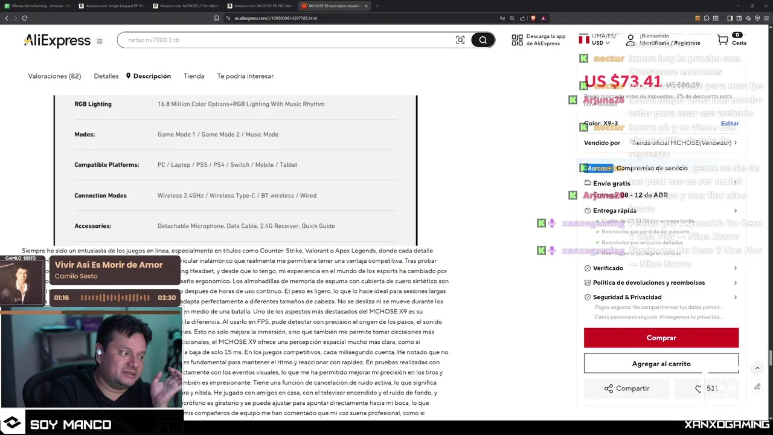Viewport: 773px width, 435px height.
Task: Click the AliExpress logo
Action: (57, 40)
